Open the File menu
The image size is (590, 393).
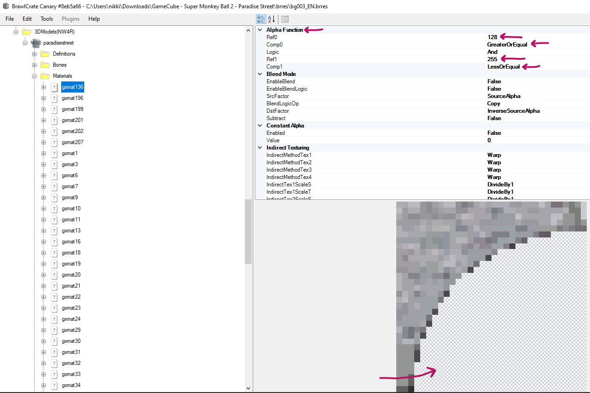(10, 19)
